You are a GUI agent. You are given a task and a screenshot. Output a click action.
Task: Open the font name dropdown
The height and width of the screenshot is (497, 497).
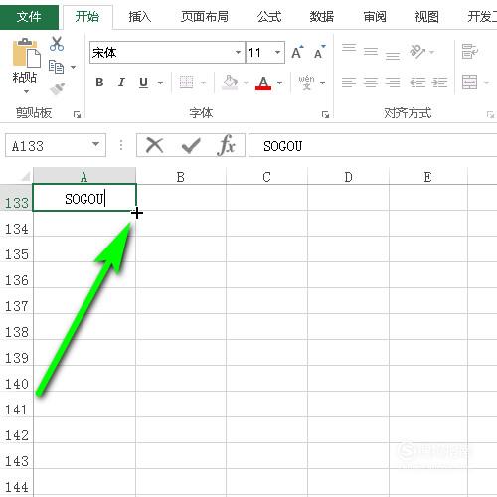pos(238,52)
